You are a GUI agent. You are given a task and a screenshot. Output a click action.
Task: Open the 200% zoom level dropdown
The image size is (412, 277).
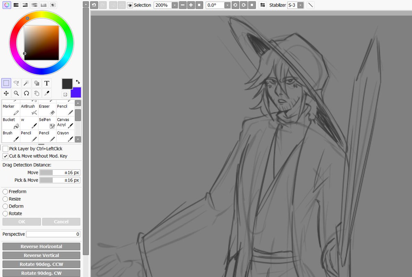click(x=175, y=5)
